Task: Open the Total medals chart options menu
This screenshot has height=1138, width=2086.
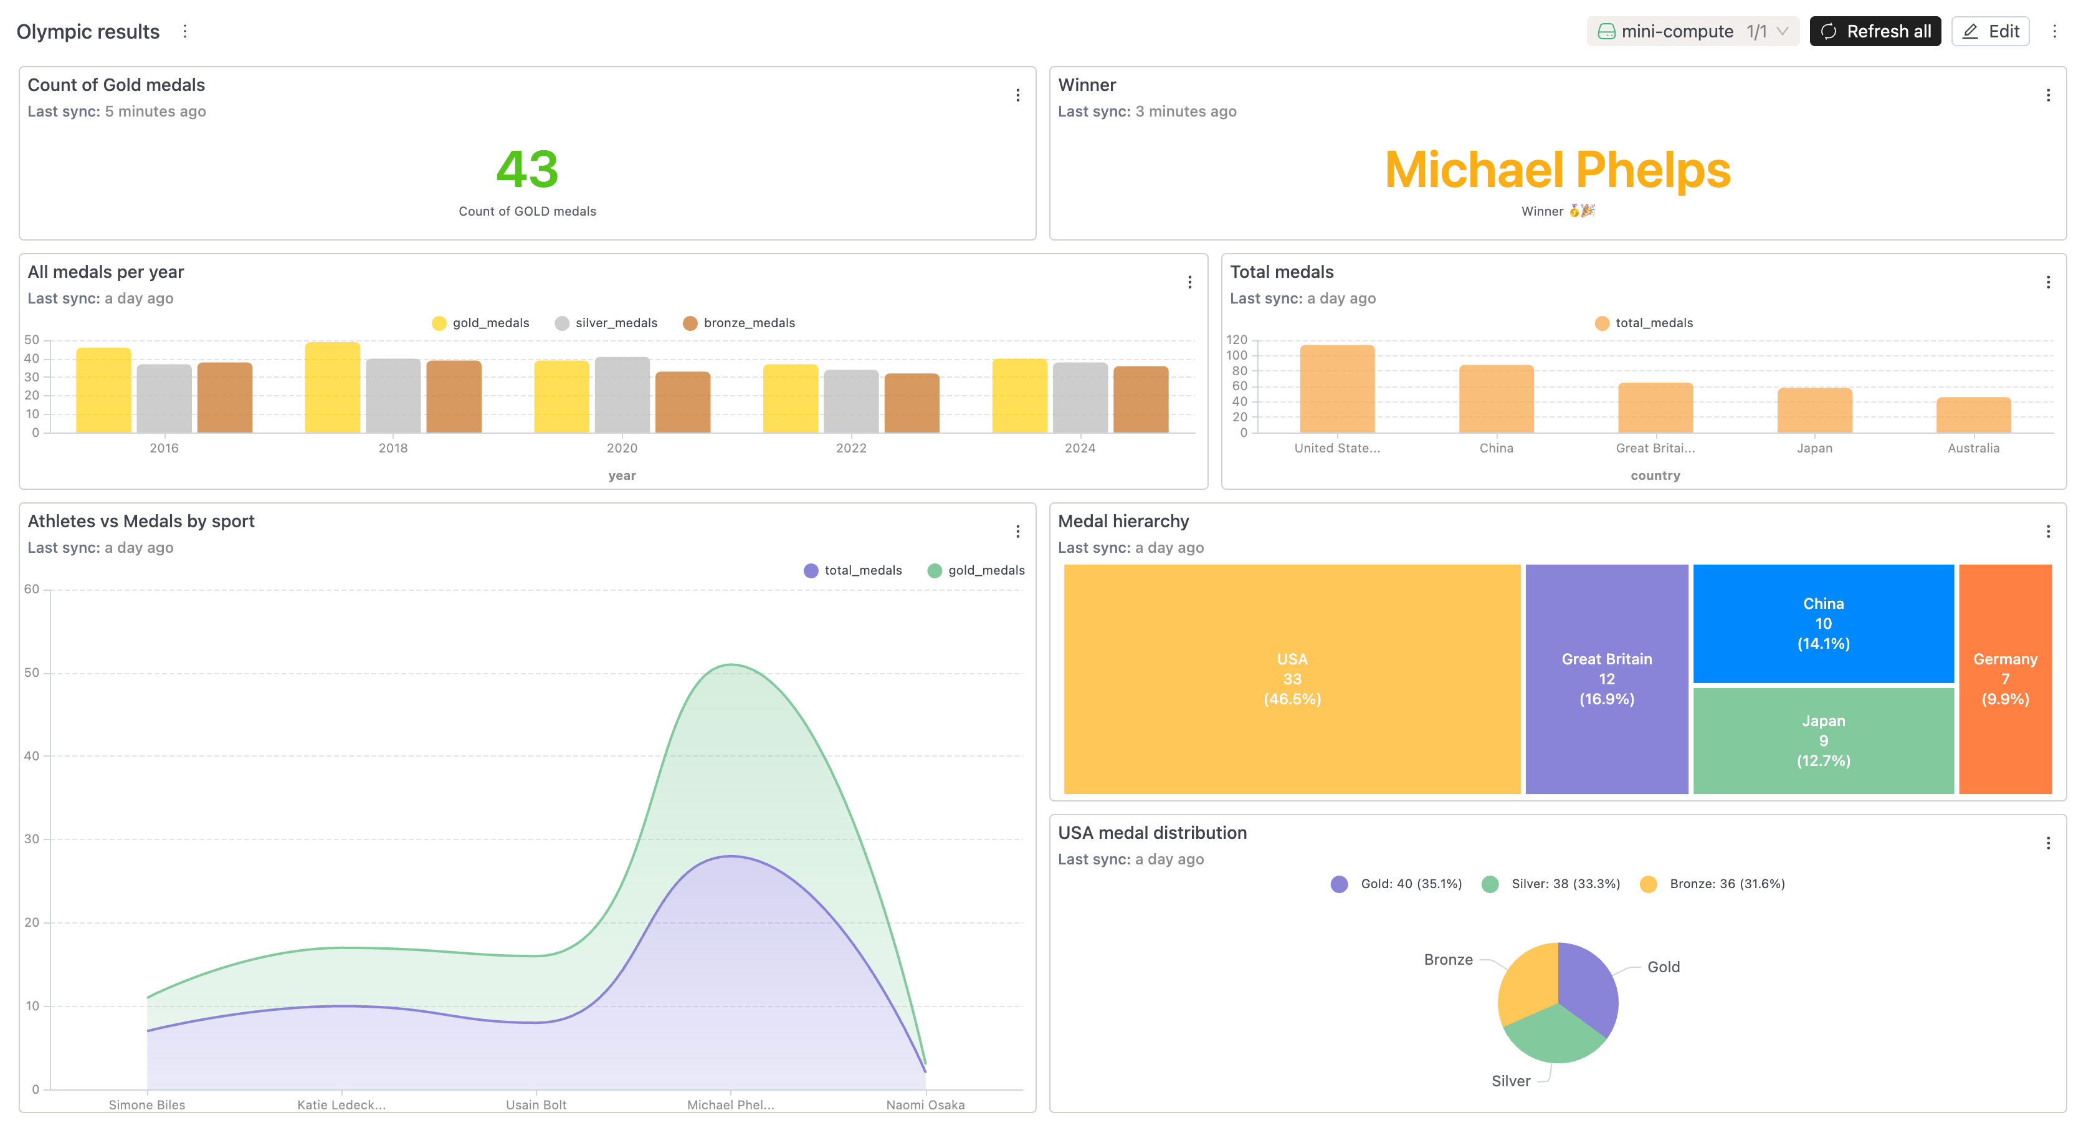Action: pyautogui.click(x=2049, y=282)
